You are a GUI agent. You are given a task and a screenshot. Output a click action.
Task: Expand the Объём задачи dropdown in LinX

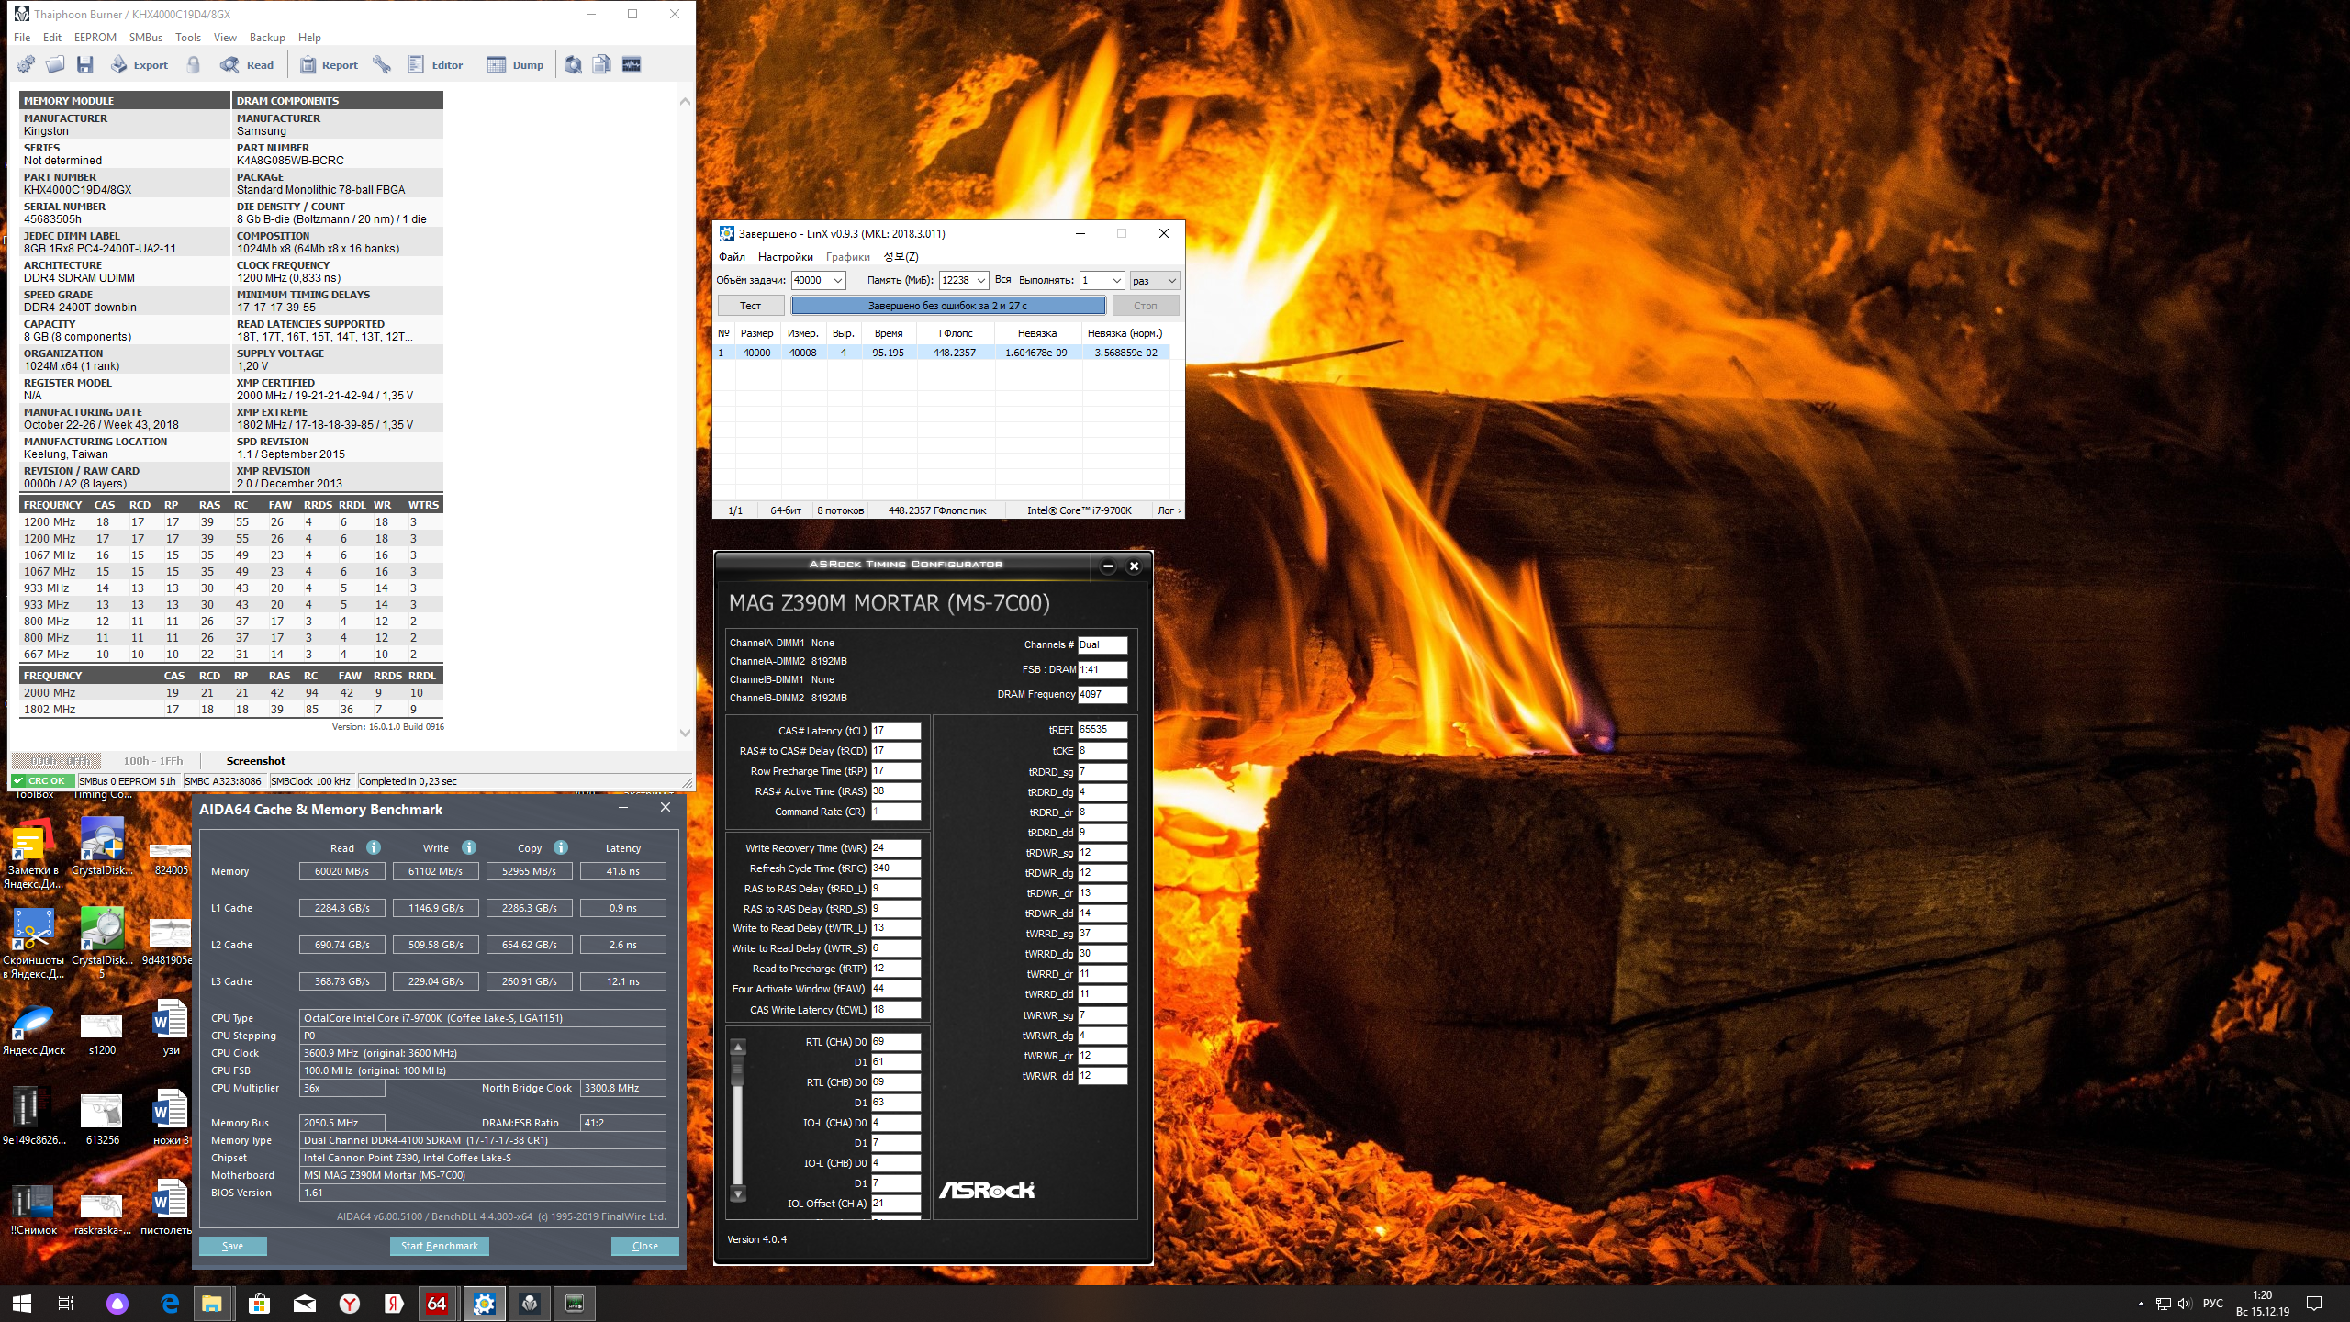point(837,281)
